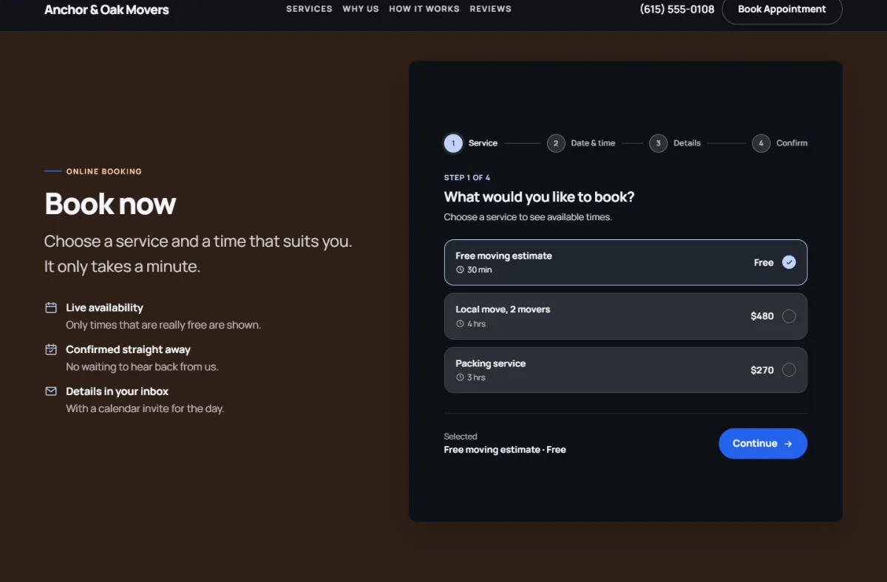
Task: Select the Local move, 2 movers radio
Action: click(789, 316)
